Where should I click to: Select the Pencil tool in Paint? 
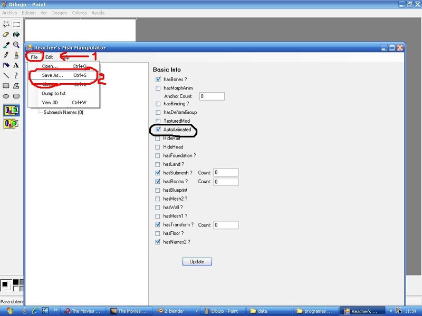point(6,55)
